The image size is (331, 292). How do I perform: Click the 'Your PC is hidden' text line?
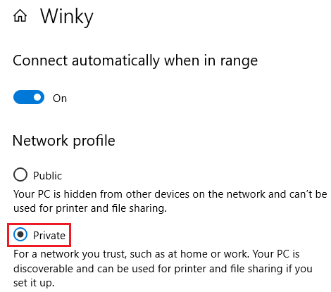pos(170,194)
